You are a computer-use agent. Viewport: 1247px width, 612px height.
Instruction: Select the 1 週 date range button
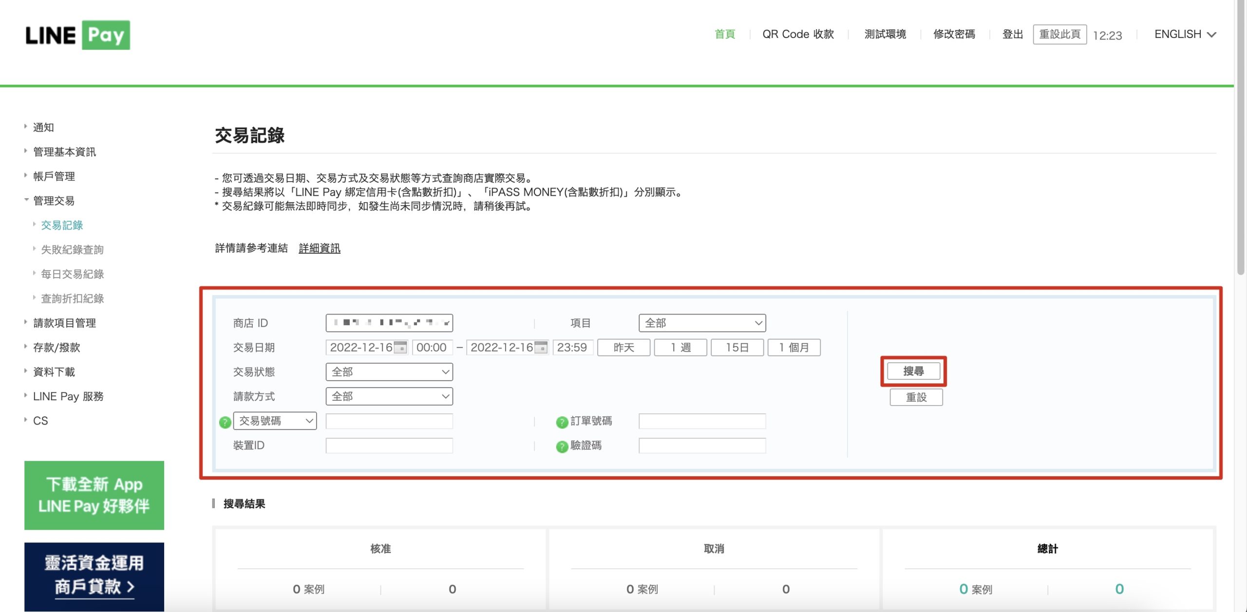[680, 348]
